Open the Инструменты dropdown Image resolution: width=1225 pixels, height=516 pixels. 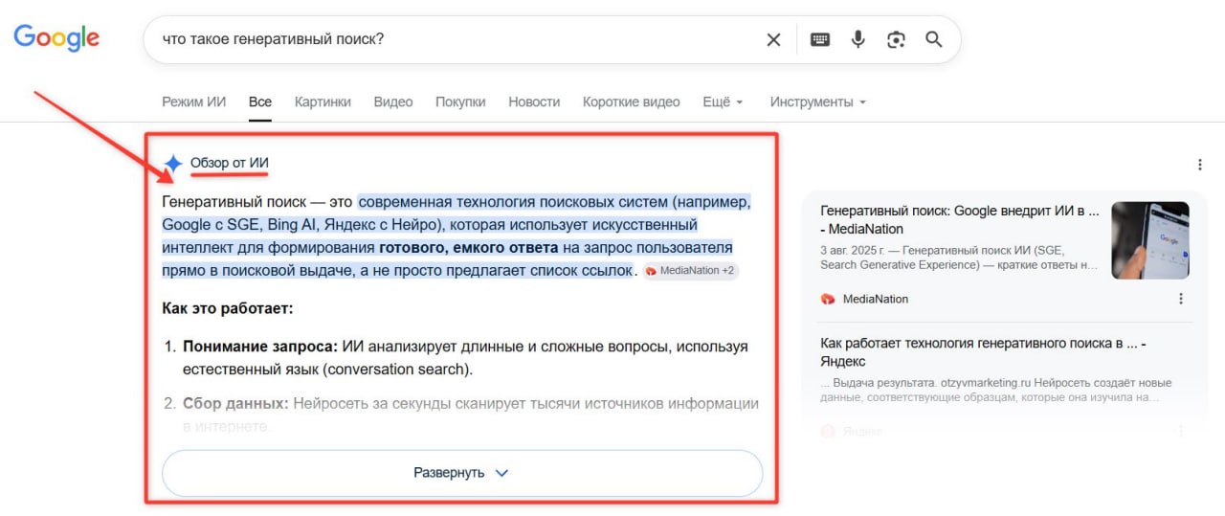pyautogui.click(x=817, y=101)
